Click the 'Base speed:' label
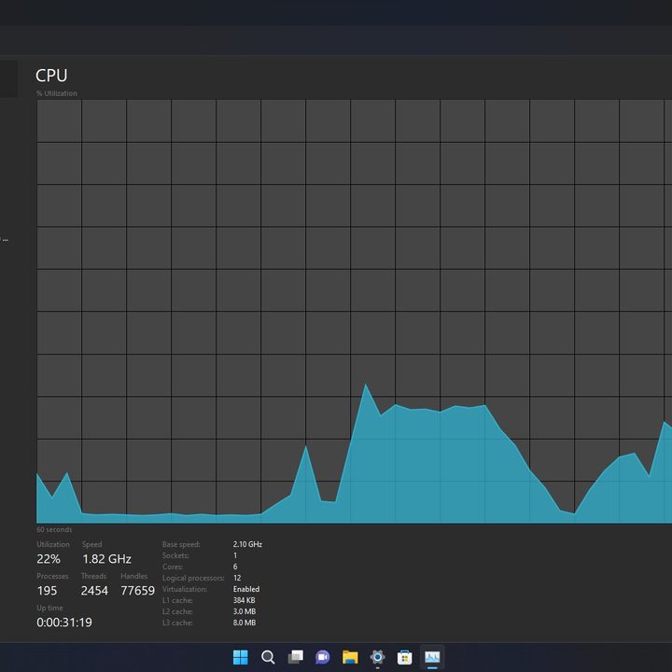The image size is (672, 672). click(181, 544)
